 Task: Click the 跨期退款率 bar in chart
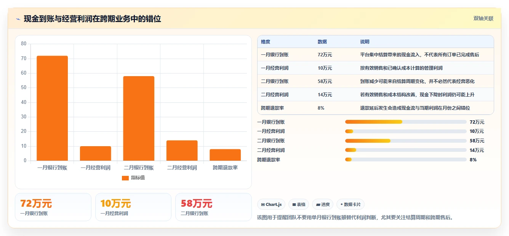pos(225,155)
